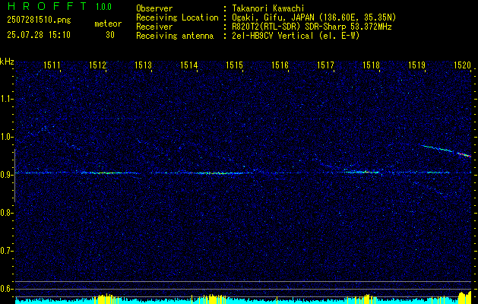The width and height of the screenshot is (478, 304).
Task: Click the 1518 time marker
Action: pos(371,65)
